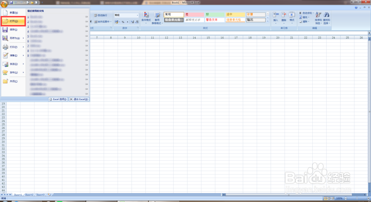371x202 pixels.
Task: Expand the 打印 submenu arrow
Action: point(23,47)
